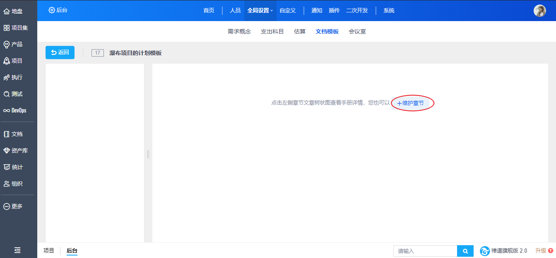Click the 返回 back button
Image resolution: width=556 pixels, height=258 pixels.
pos(60,53)
